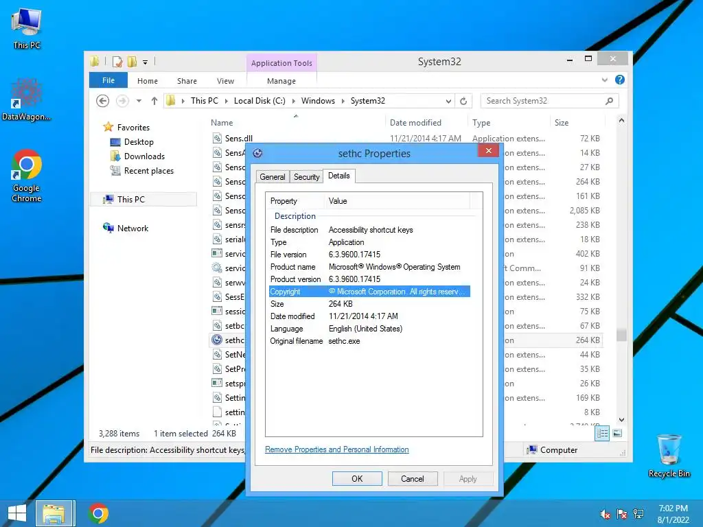The height and width of the screenshot is (527, 703).
Task: Click the address bar folder icon
Action: pyautogui.click(x=170, y=101)
